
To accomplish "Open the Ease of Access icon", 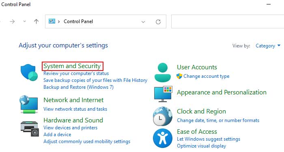I will [x=162, y=138].
